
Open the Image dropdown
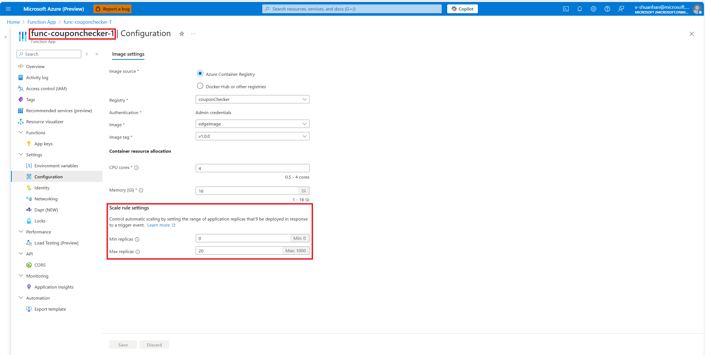click(x=252, y=124)
